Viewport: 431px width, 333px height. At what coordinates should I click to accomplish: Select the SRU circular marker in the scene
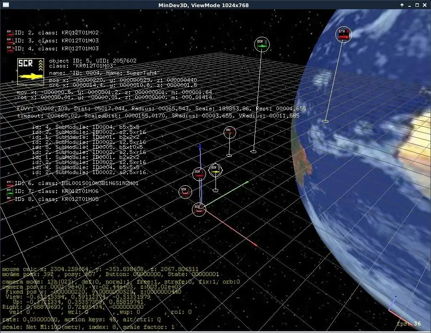pos(229,133)
